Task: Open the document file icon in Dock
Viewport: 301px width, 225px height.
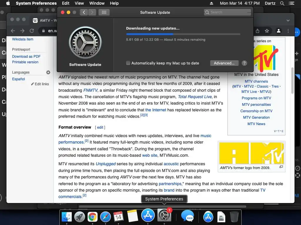Action: tap(221, 217)
